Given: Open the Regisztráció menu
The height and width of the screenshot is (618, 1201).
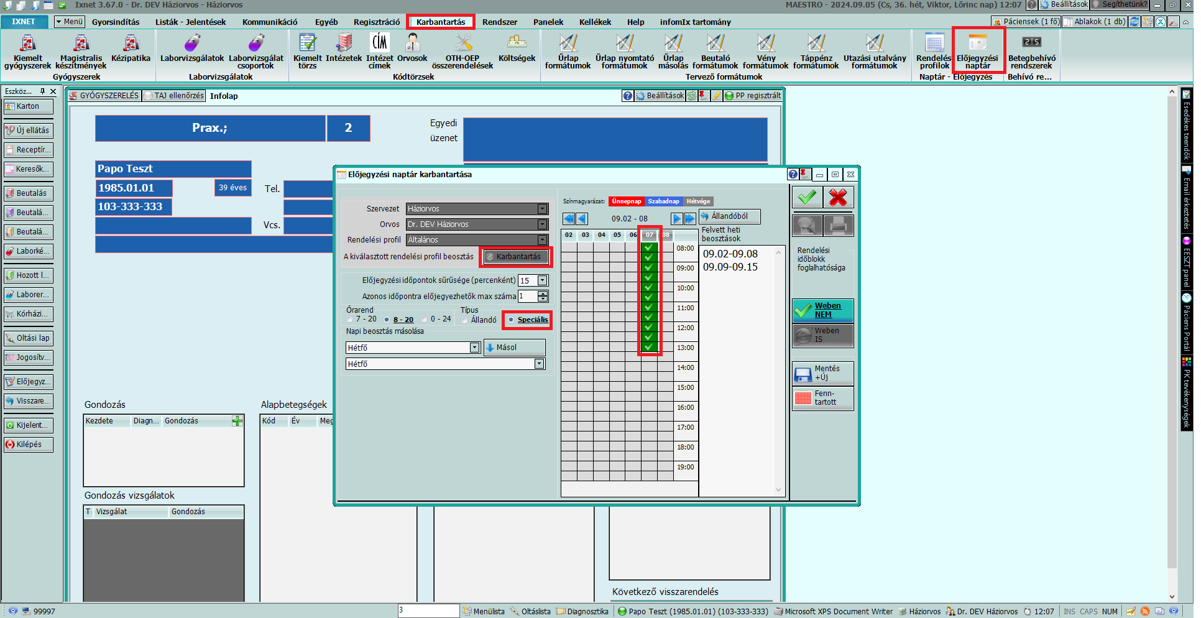Looking at the screenshot, I should click(377, 22).
